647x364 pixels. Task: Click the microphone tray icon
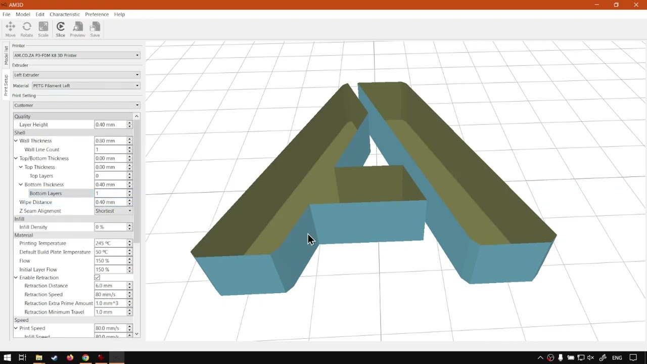click(561, 358)
